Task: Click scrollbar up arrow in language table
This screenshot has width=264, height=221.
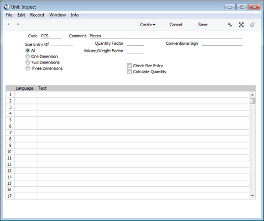Action: point(252,95)
